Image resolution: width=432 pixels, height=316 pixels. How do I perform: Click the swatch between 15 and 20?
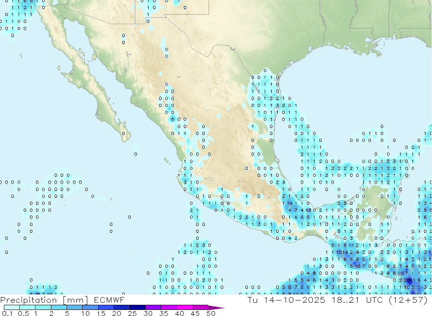click(106, 307)
